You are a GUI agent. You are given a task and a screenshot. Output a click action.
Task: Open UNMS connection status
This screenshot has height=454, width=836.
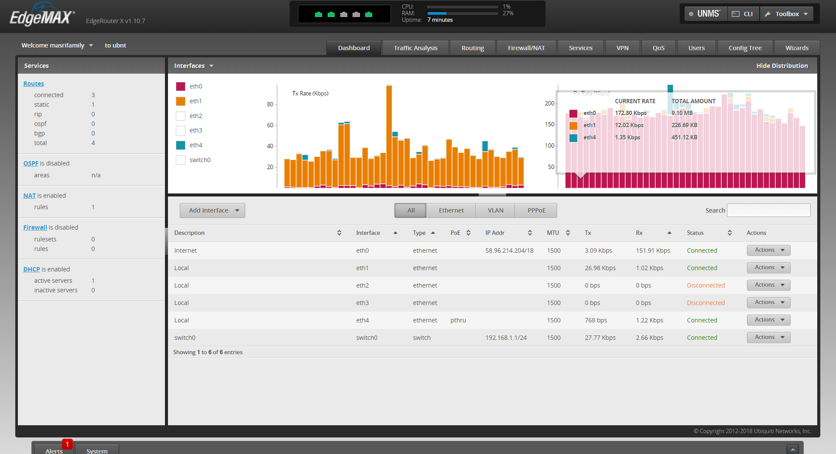coord(706,14)
